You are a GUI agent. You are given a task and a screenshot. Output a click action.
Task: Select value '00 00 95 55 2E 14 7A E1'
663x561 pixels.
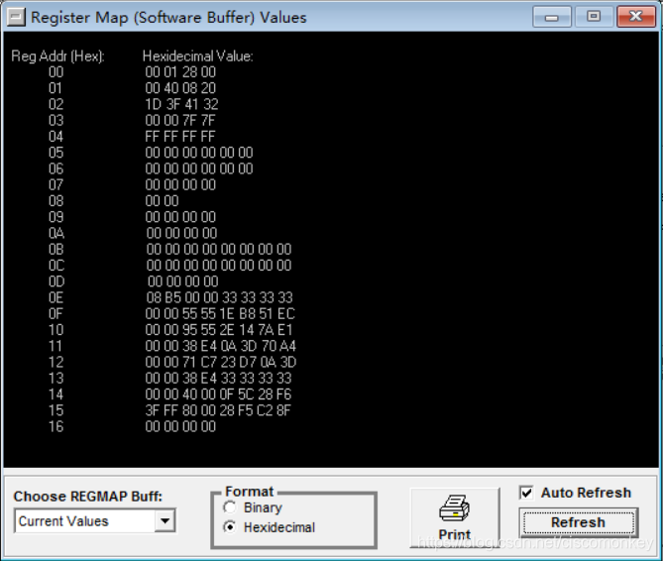(219, 330)
